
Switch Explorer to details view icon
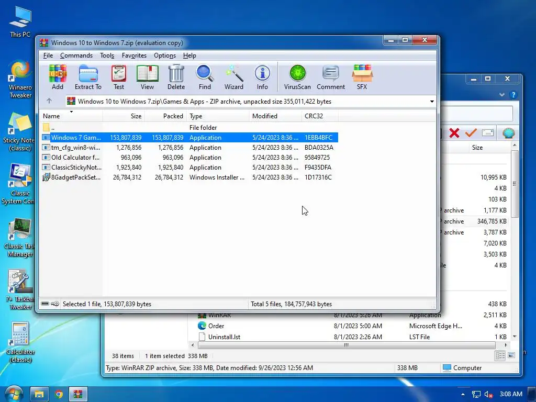click(500, 355)
